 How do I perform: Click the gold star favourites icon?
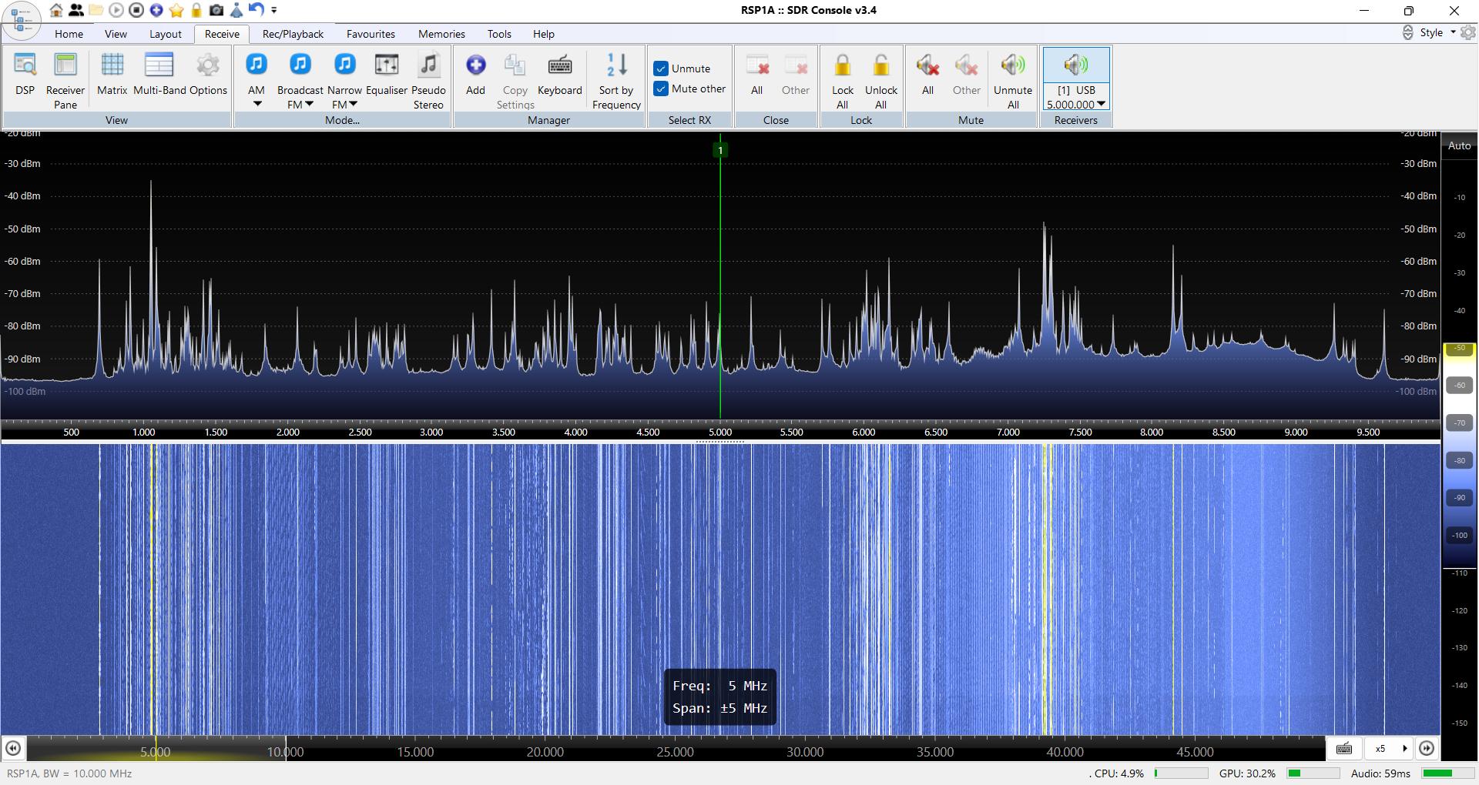(176, 10)
